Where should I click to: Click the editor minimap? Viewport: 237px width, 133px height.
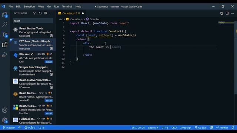tap(226, 23)
